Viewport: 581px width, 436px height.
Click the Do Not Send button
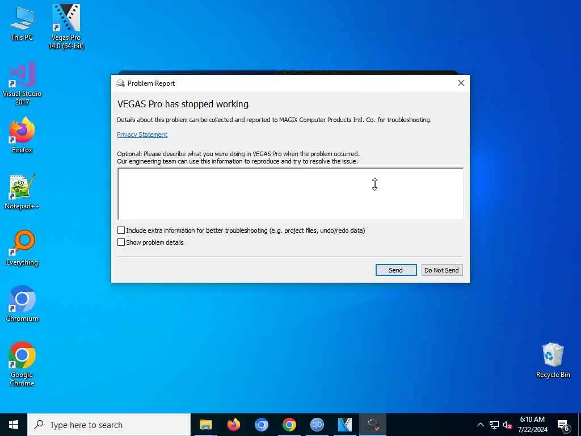click(x=441, y=270)
